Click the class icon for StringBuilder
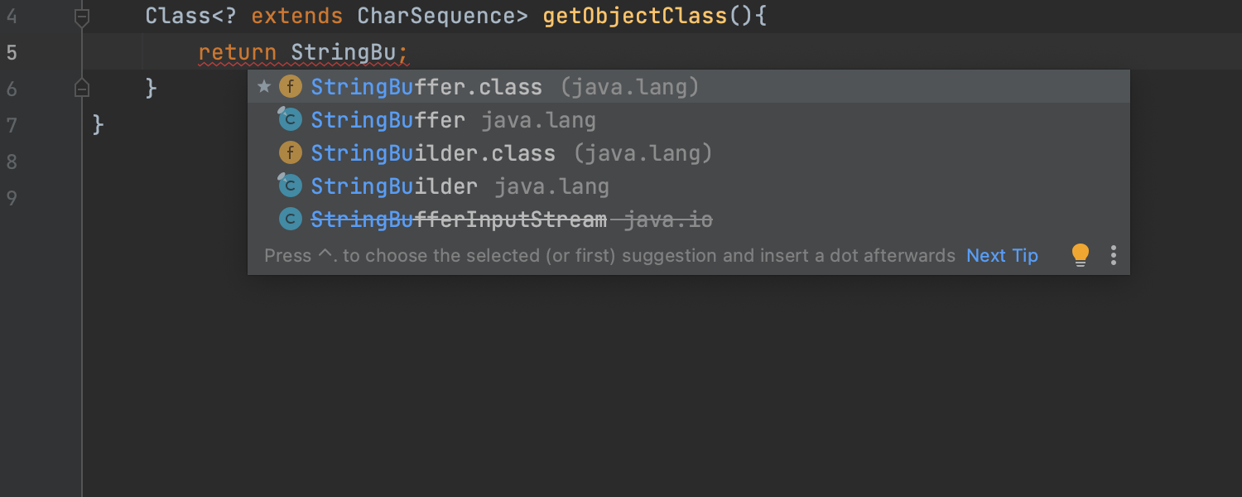Image resolution: width=1242 pixels, height=497 pixels. 290,186
